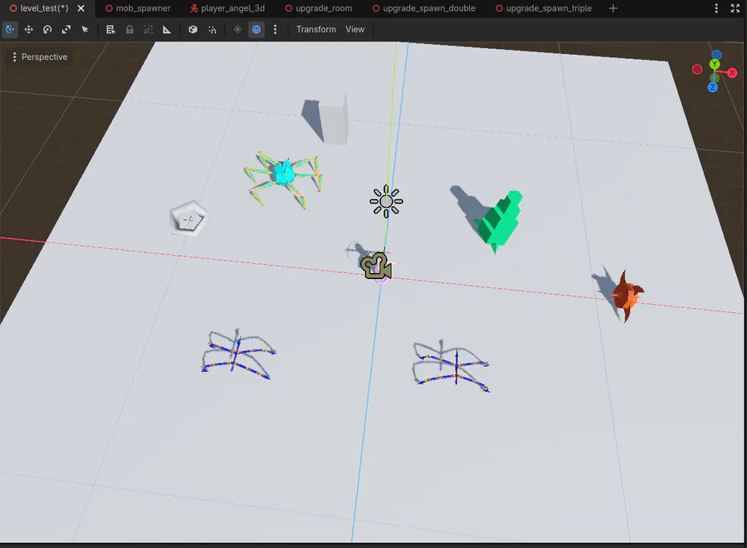
Task: Lock the selected node with padlock icon
Action: tap(129, 30)
